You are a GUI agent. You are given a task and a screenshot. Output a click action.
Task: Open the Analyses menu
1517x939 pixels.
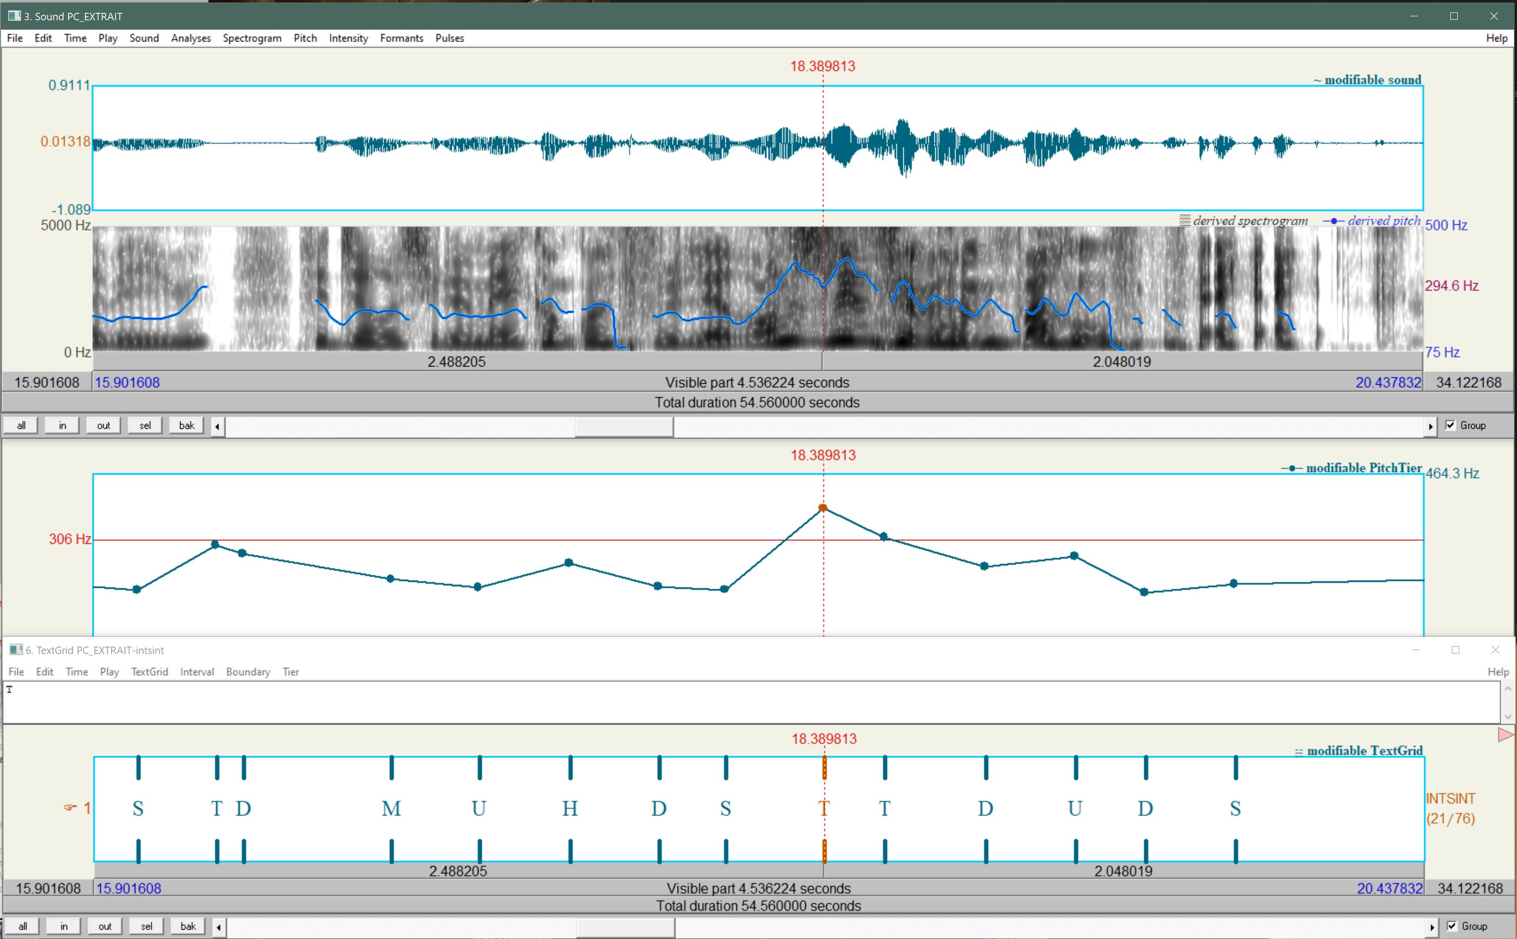pyautogui.click(x=191, y=38)
